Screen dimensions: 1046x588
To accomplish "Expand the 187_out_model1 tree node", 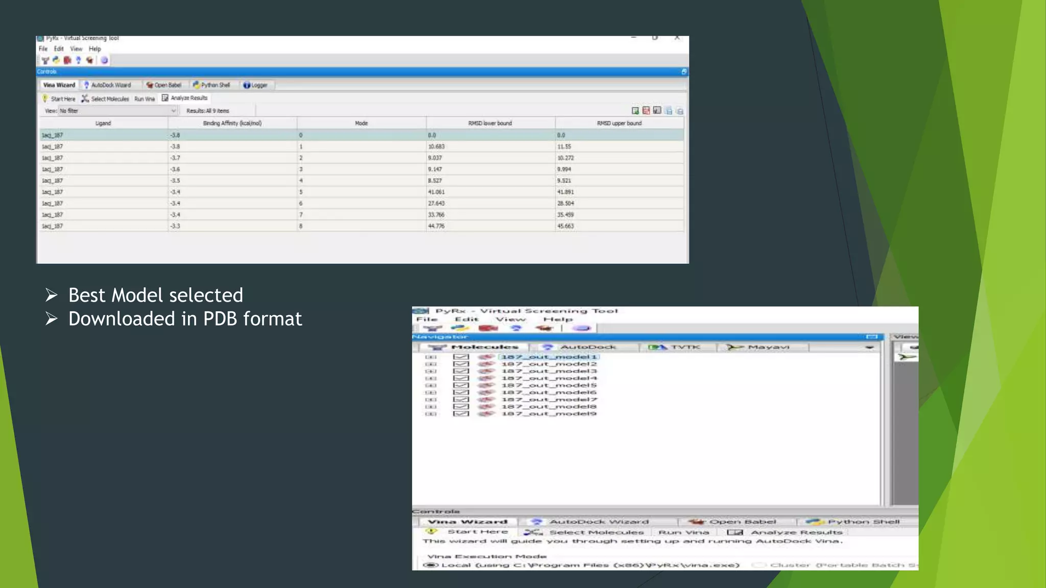I will pyautogui.click(x=431, y=357).
